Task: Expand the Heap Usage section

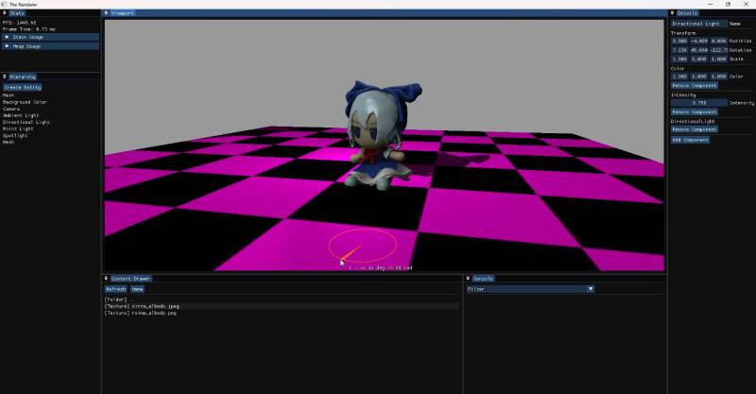Action: tap(50, 45)
